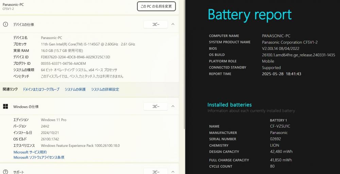Click the settings window vertical scrollbar
340x174 pixels.
184,65
